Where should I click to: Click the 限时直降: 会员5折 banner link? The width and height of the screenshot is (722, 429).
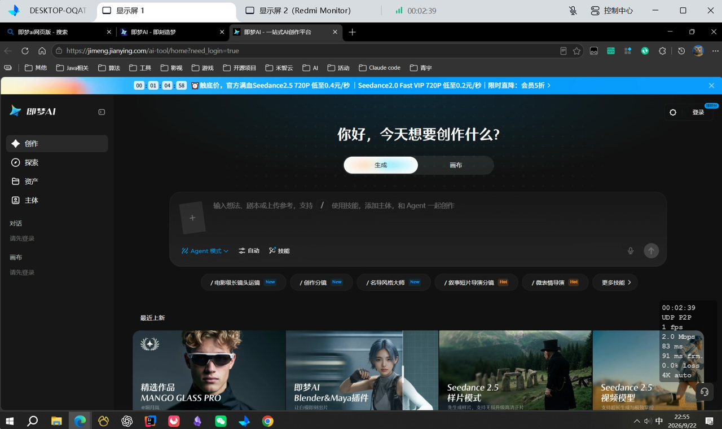(519, 86)
